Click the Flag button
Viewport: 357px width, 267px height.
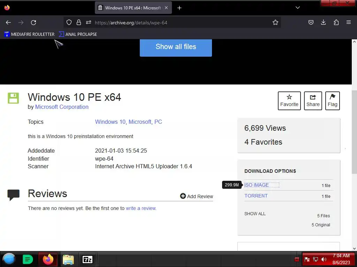pyautogui.click(x=332, y=101)
